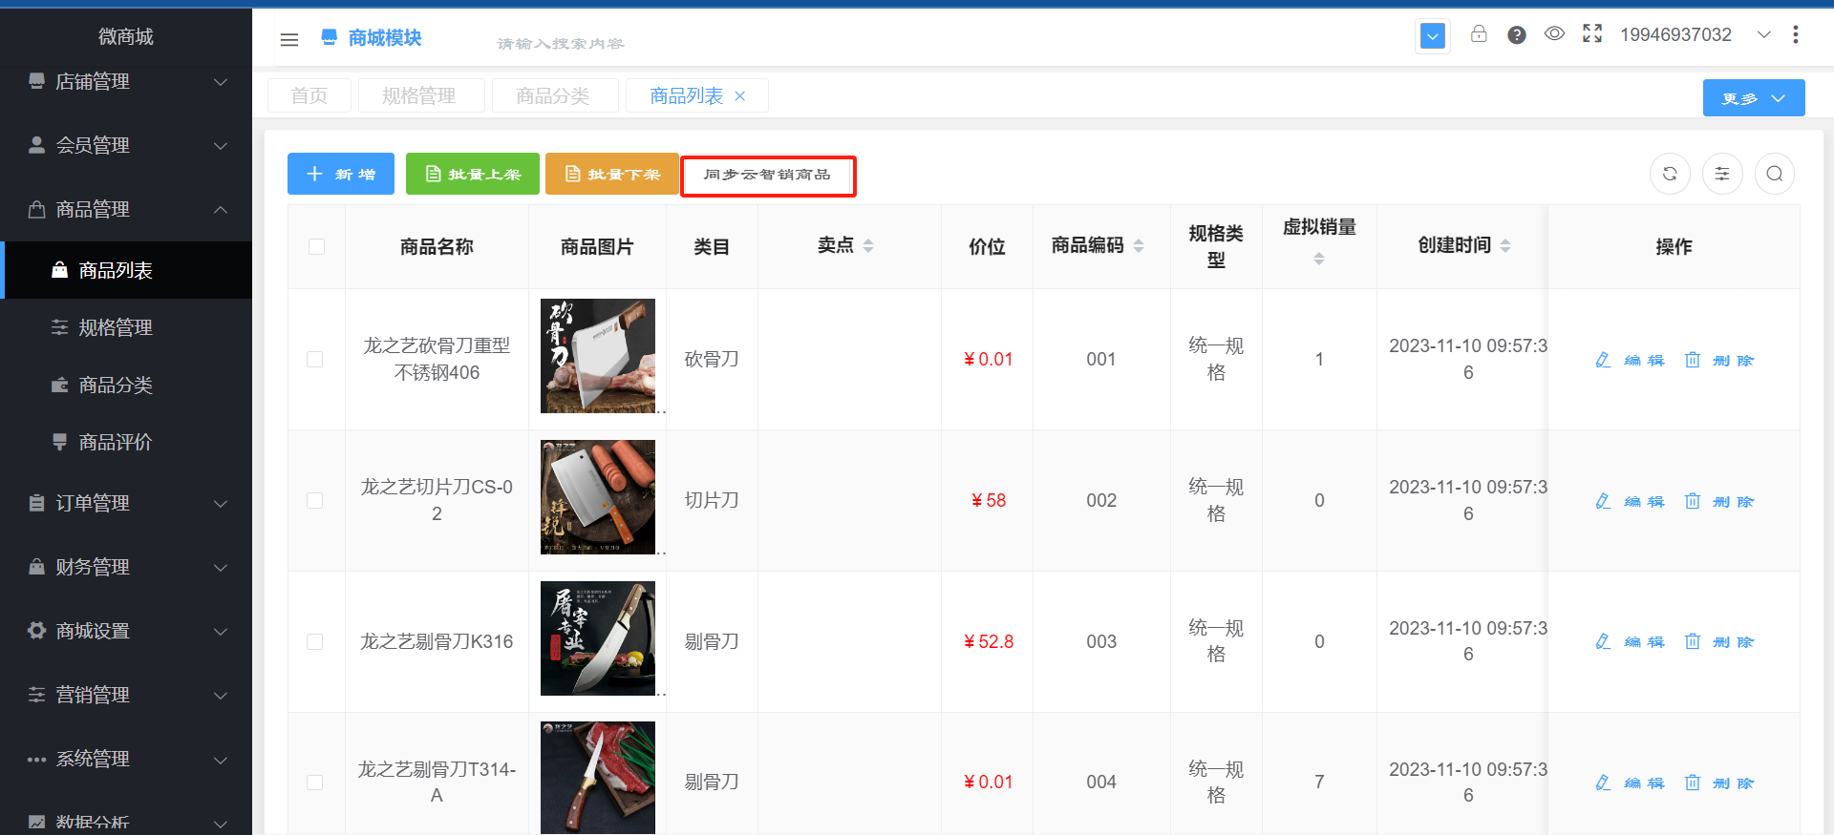Click the lock screen icon in header
This screenshot has width=1834, height=835.
(1479, 34)
